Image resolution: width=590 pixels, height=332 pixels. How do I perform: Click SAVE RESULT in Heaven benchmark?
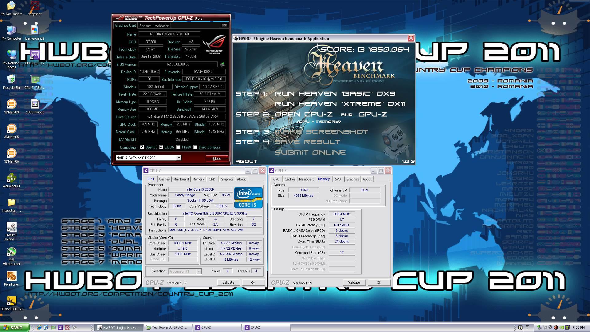tap(307, 142)
